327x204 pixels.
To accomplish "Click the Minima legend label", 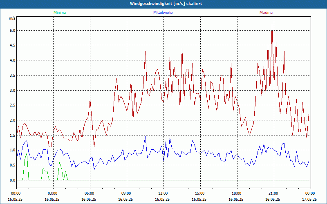I will (60, 13).
